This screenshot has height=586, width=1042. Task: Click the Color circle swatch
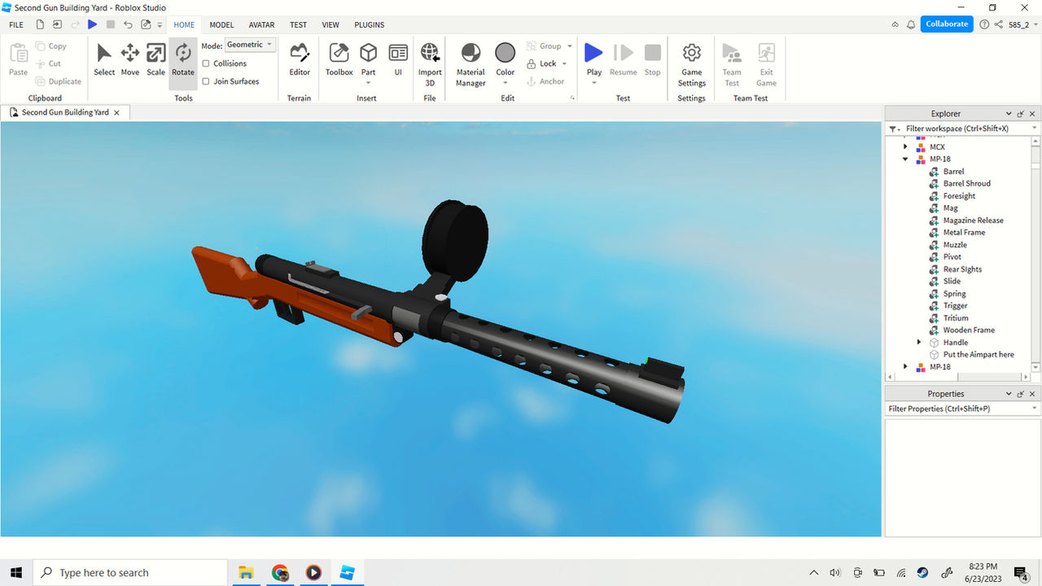coord(506,53)
